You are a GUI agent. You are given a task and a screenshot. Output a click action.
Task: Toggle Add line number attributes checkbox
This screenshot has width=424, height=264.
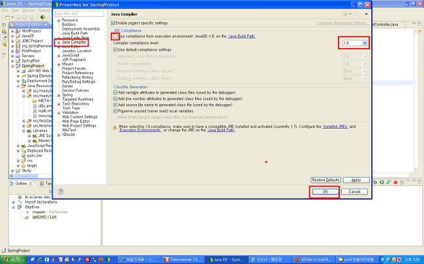pos(115,99)
